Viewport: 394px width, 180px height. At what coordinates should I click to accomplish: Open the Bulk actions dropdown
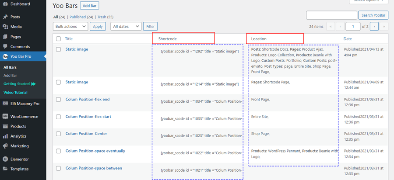[x=70, y=26]
